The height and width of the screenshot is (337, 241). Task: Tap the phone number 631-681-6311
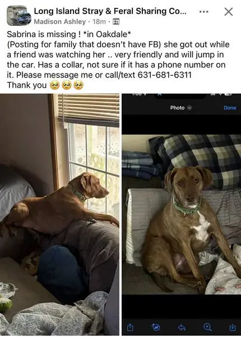[x=164, y=75]
